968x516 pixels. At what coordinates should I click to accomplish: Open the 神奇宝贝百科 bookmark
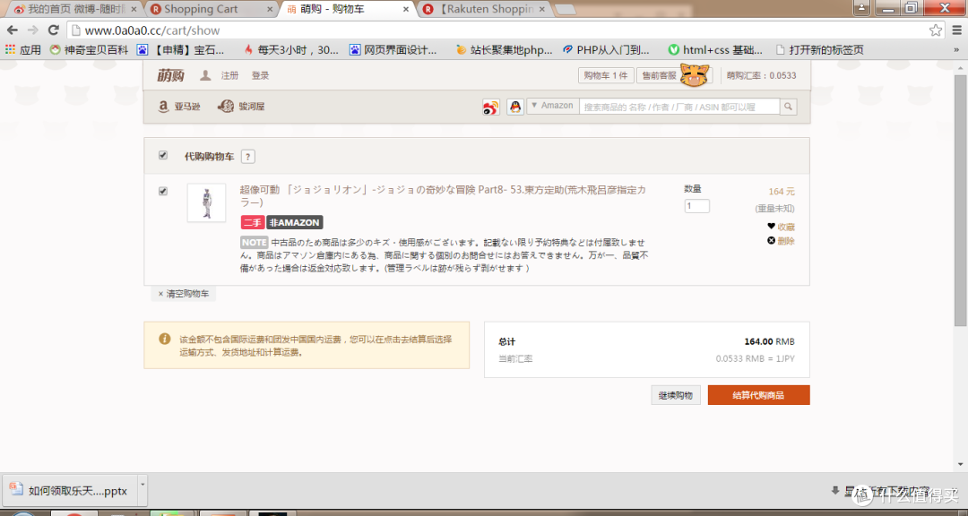tap(90, 50)
